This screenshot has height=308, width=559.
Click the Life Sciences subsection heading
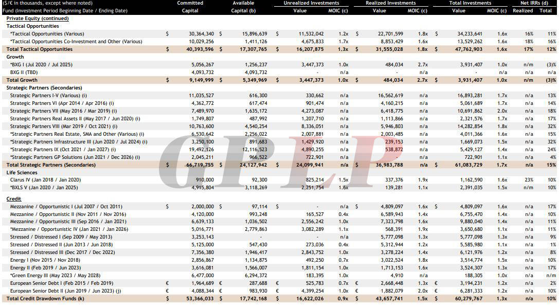22,173
